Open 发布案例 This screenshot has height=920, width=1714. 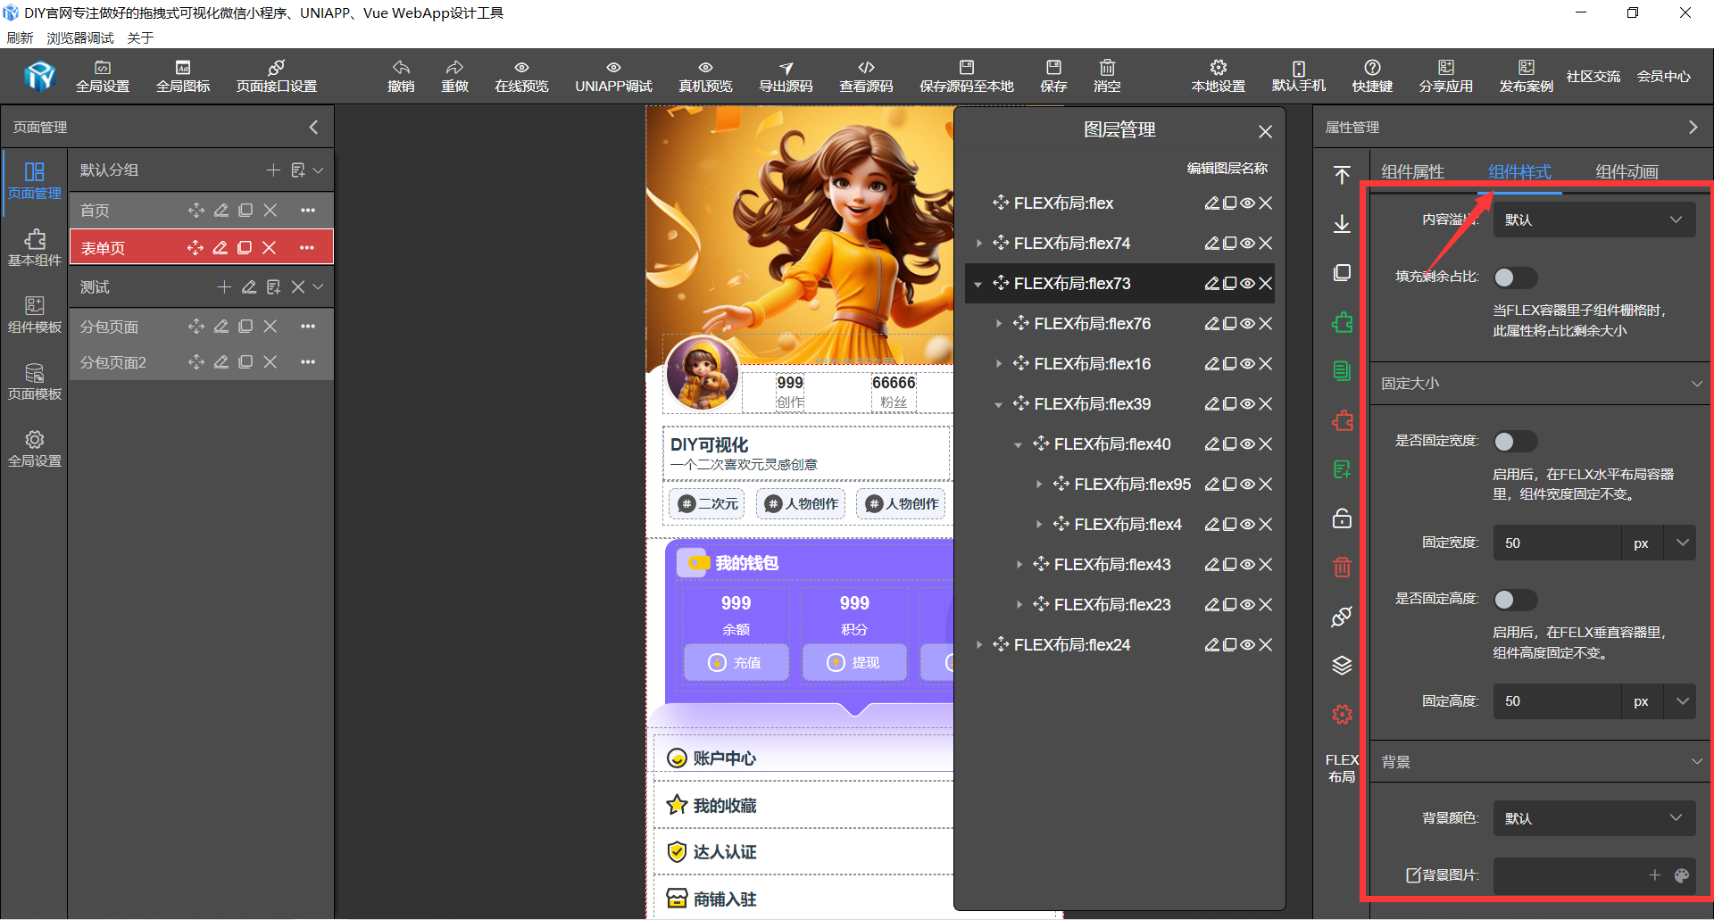click(1527, 77)
